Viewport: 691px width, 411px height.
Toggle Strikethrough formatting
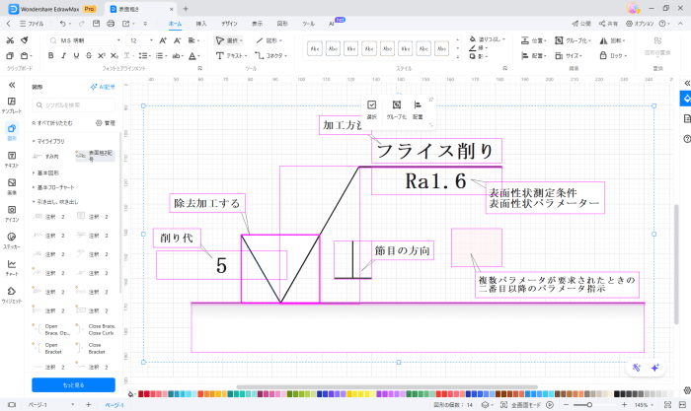89,56
